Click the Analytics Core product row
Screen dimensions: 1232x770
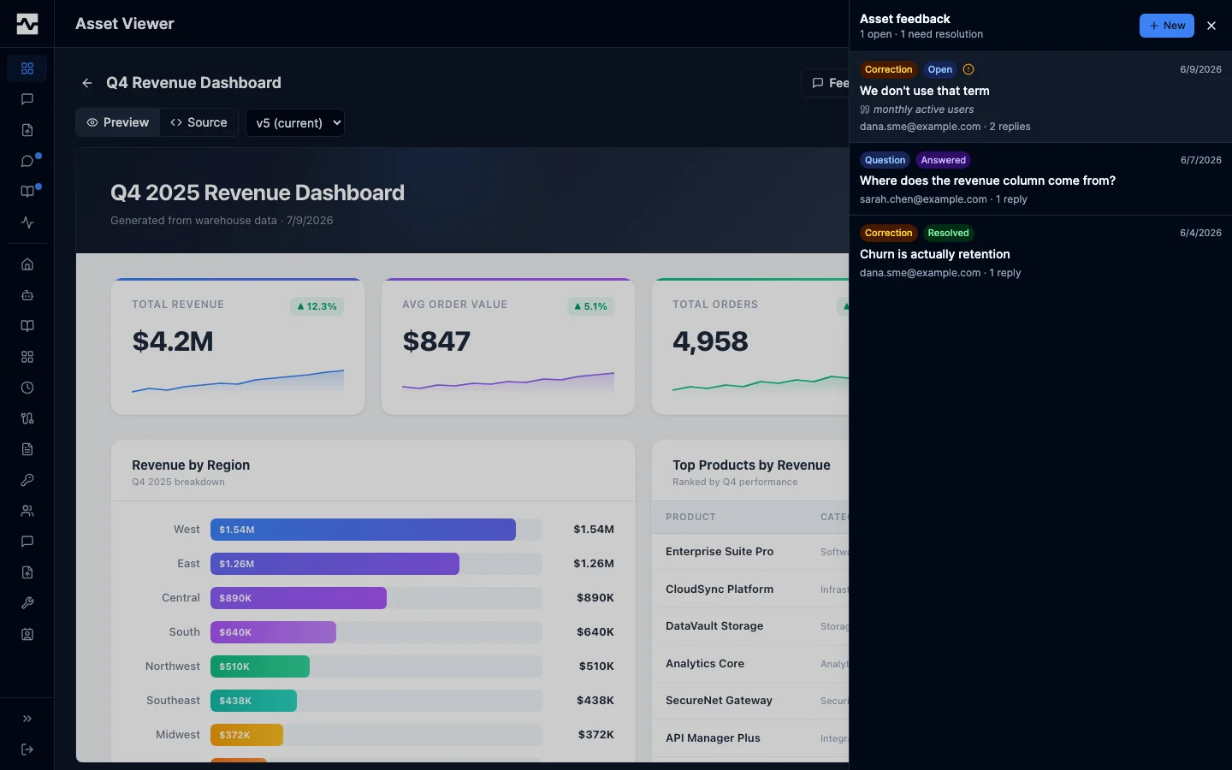pos(750,664)
